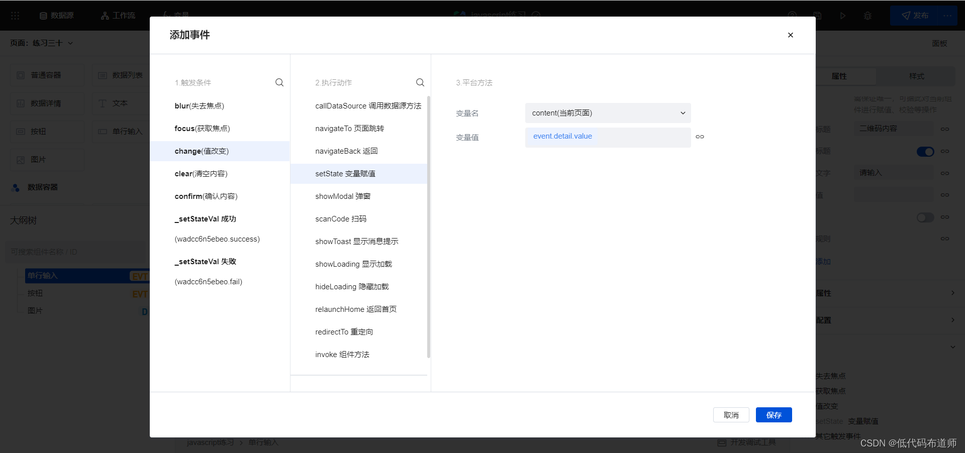Choose callDataSource 调用数据源方法 action

coord(359,106)
